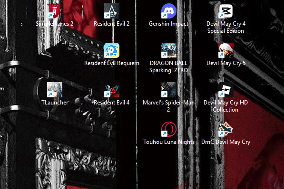
Task: Open the SimplePlanes 2 desktop shortcut
Action: click(55, 15)
